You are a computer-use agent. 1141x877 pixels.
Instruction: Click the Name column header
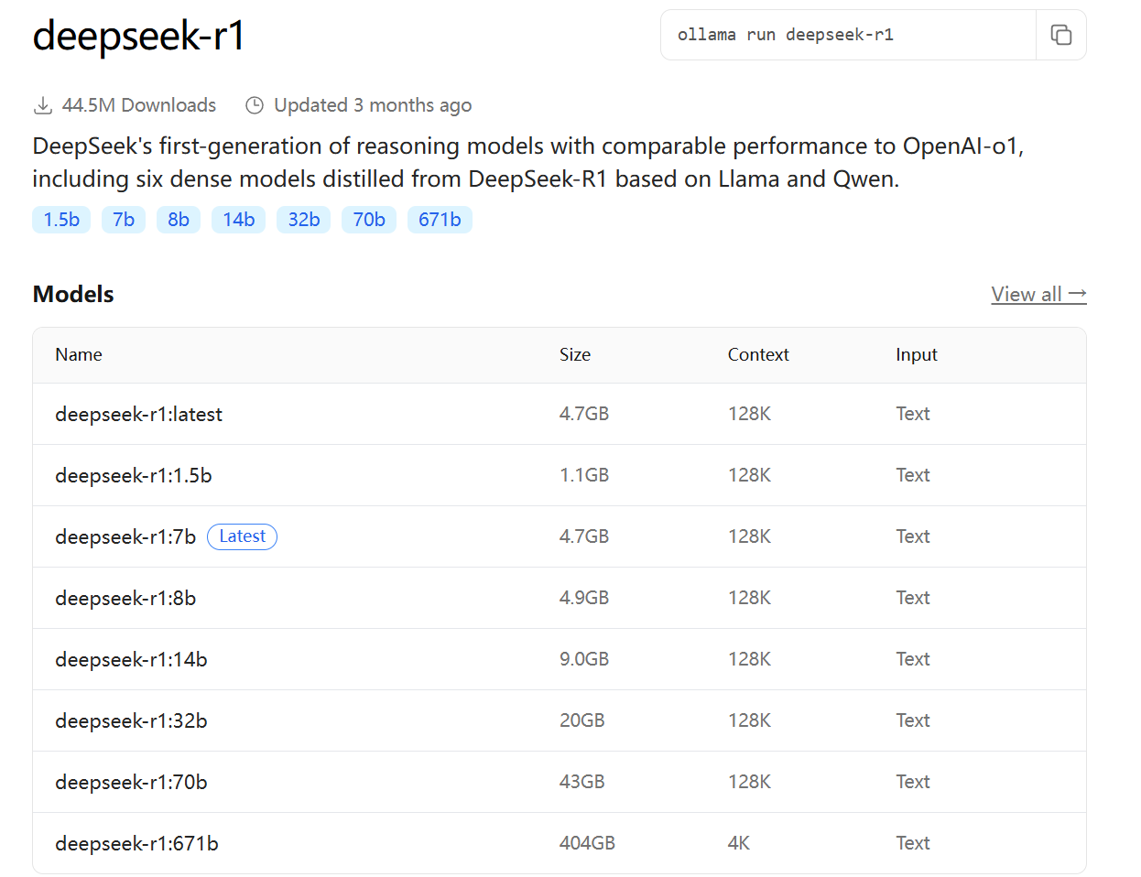(x=78, y=355)
